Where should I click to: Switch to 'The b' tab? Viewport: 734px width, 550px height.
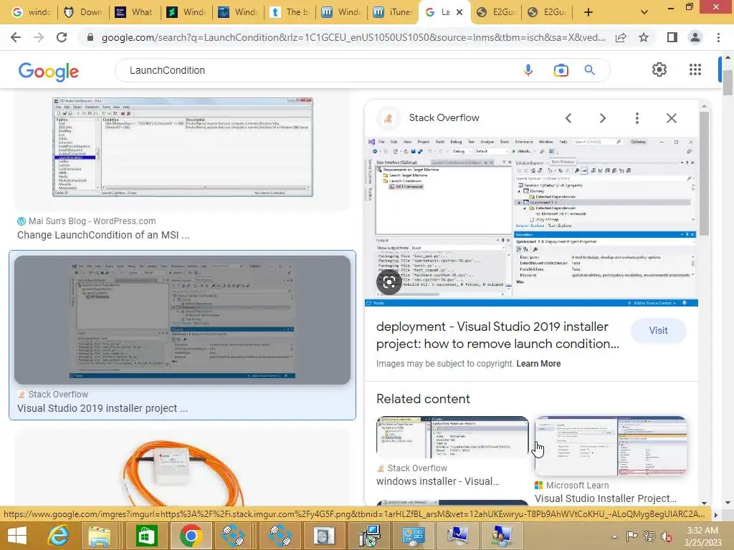[x=290, y=12]
